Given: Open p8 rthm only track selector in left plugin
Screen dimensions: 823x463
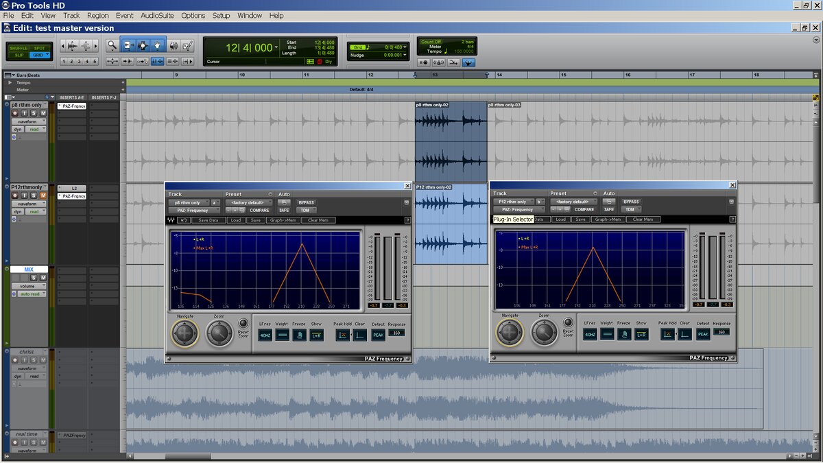Looking at the screenshot, I should (x=188, y=202).
